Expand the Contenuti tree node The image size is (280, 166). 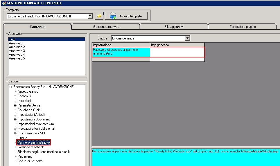pos(15,96)
